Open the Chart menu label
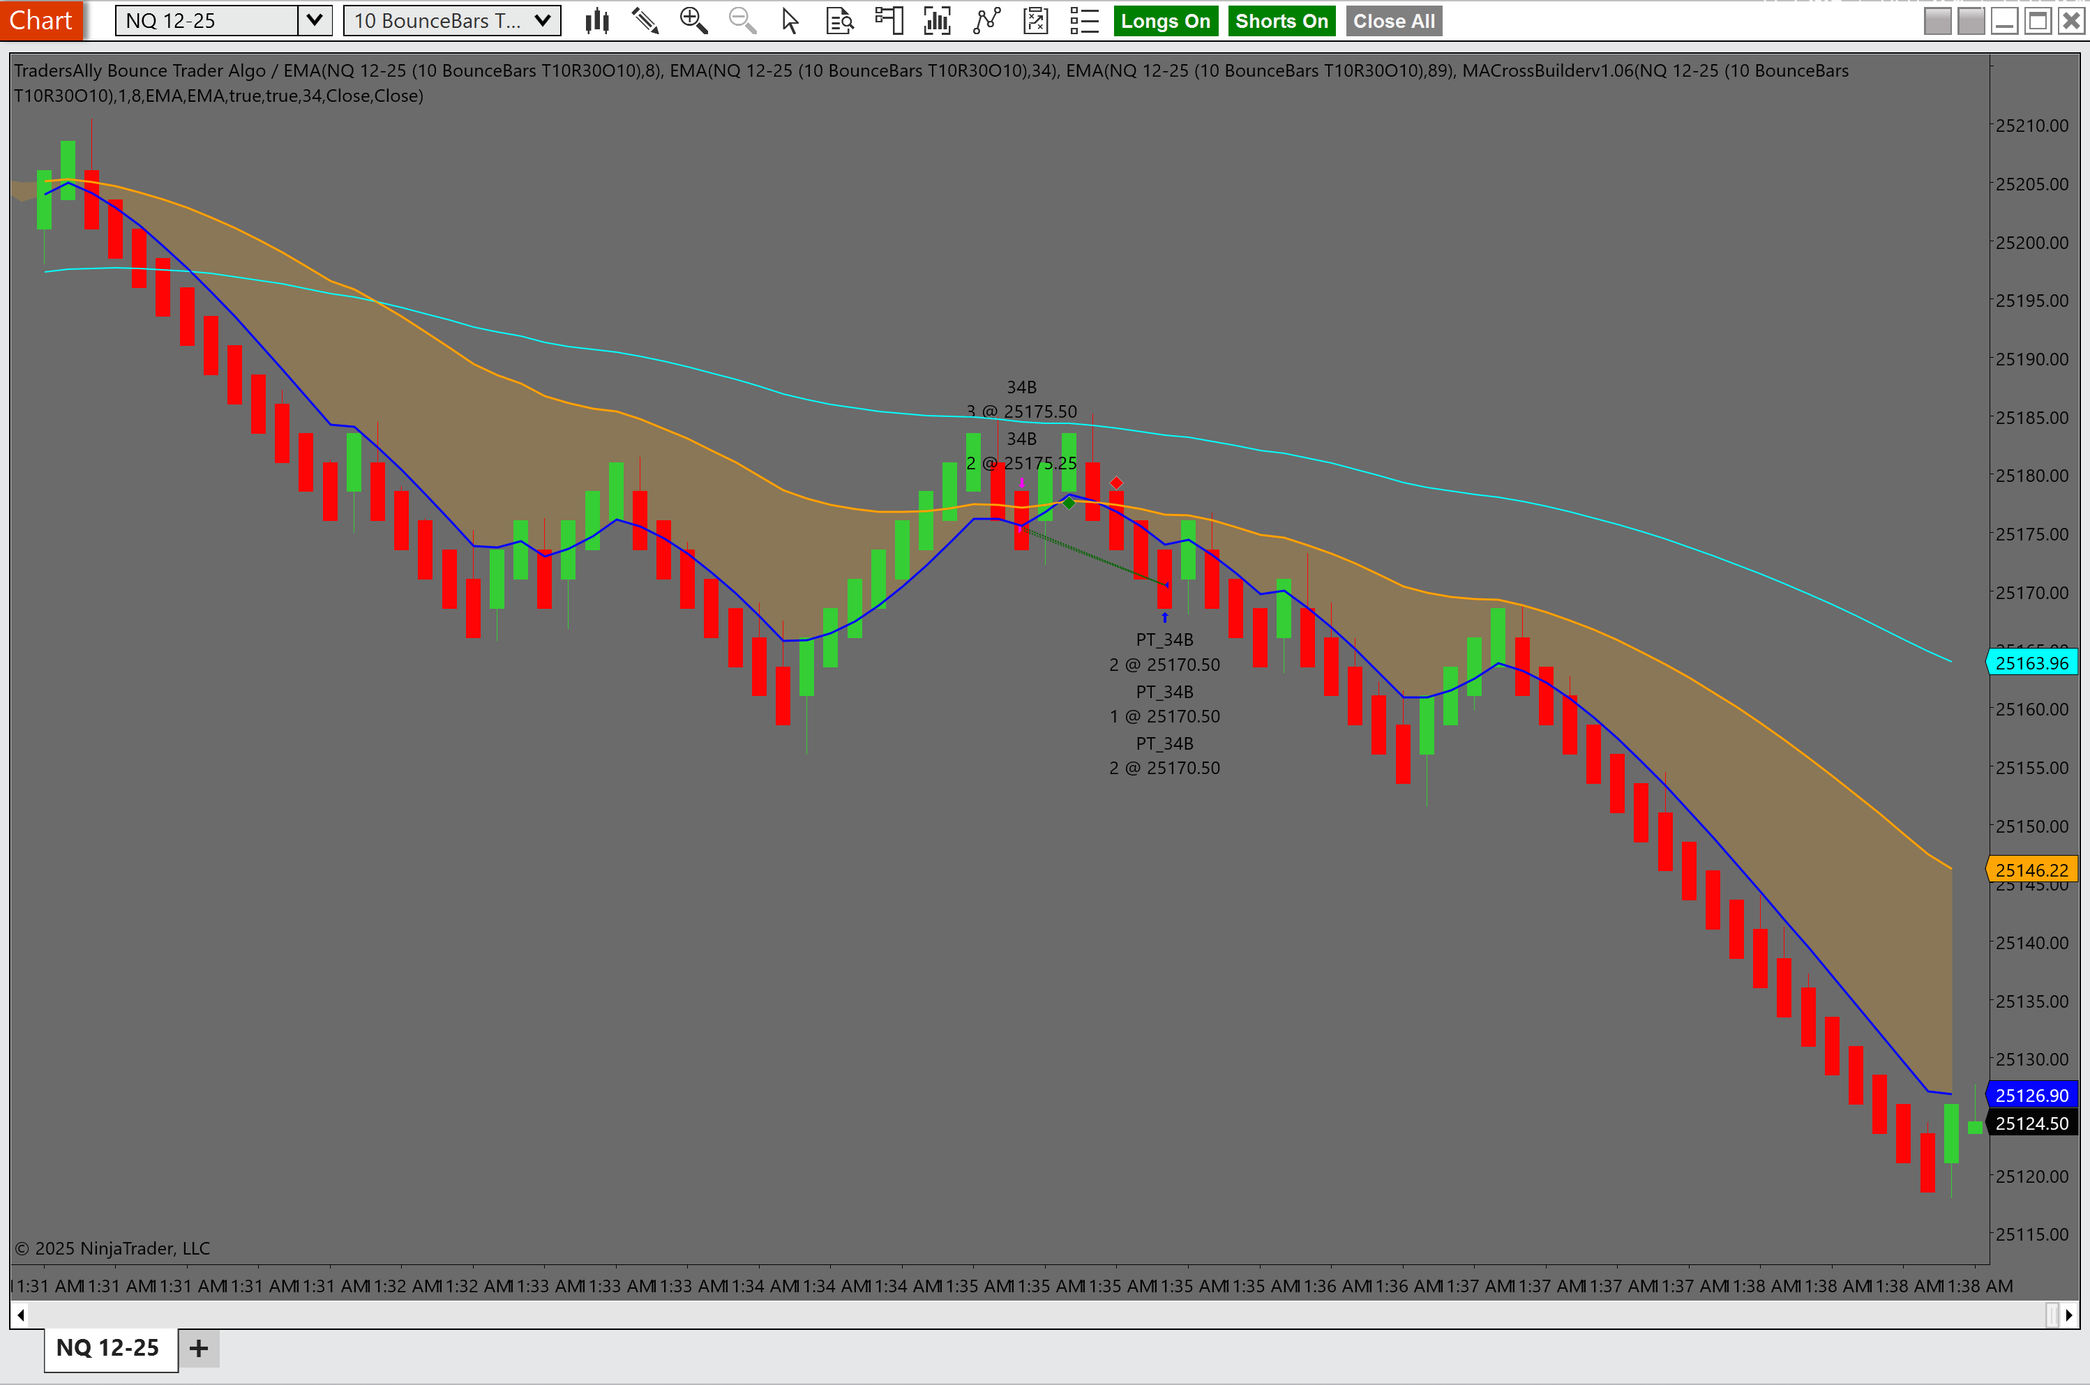Viewport: 2090px width, 1385px height. 40,21
